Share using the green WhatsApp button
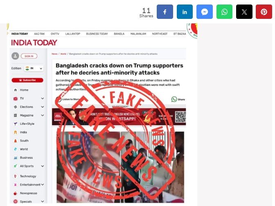The image size is (275, 206). 224,12
